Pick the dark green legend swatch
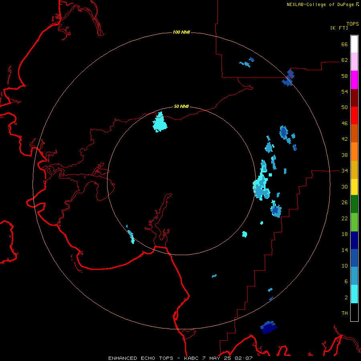The width and height of the screenshot is (361, 361). click(x=354, y=204)
